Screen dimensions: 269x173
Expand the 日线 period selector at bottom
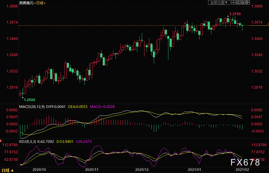click(7, 170)
